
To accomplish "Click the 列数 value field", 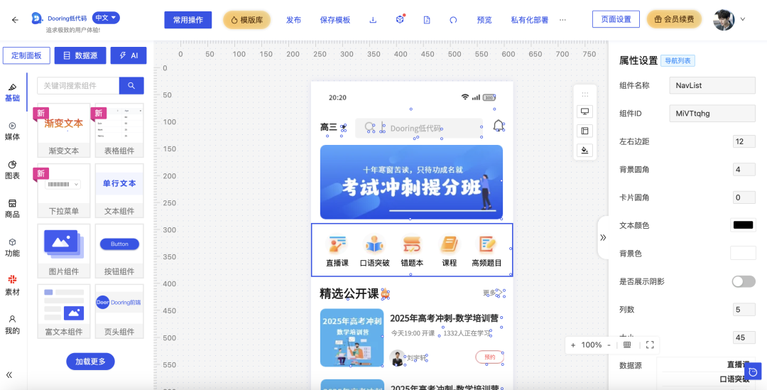I will click(744, 310).
